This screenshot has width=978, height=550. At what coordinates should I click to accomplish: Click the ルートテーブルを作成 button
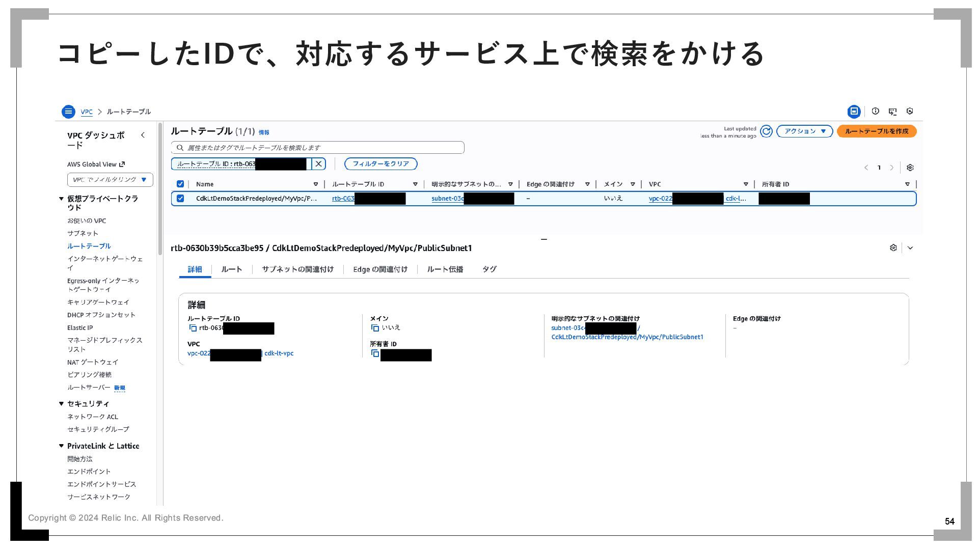point(876,131)
